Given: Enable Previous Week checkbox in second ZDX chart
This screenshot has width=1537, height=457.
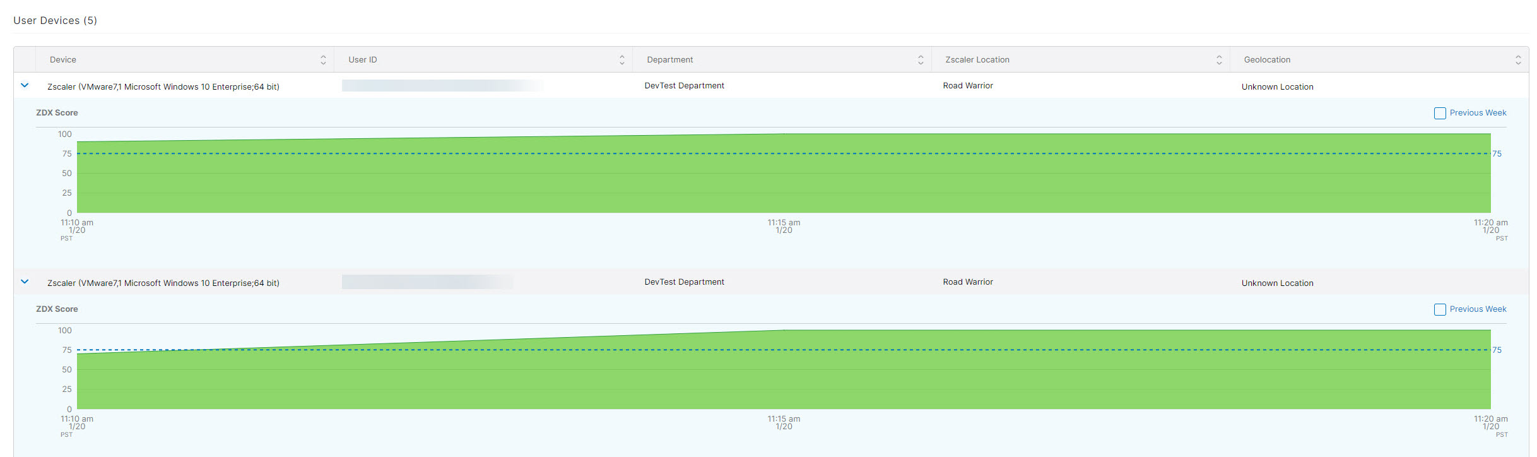Looking at the screenshot, I should [1440, 309].
